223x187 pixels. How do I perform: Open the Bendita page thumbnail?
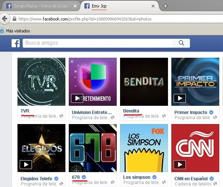point(144,82)
